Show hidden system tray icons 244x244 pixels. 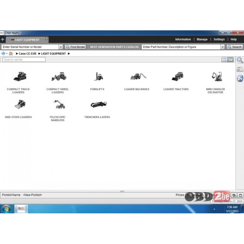click(214, 209)
